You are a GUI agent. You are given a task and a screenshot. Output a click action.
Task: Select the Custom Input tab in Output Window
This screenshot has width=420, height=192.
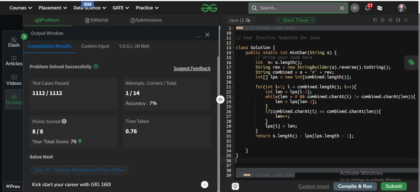[95, 46]
